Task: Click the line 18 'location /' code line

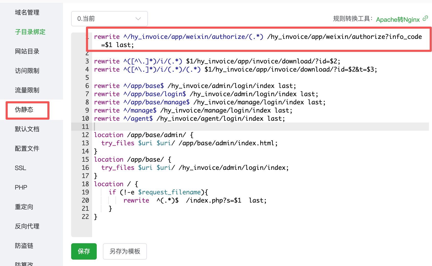Action: [x=116, y=184]
